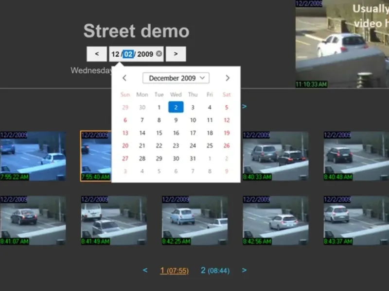Screen dimensions: 389x291
Task: Pick December 14 in the calendar
Action: point(142,133)
